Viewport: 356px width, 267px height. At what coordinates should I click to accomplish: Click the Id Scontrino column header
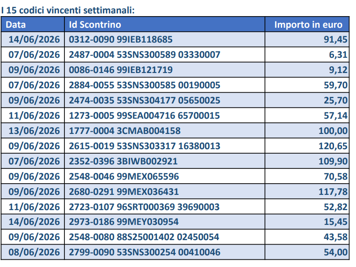(x=165, y=24)
